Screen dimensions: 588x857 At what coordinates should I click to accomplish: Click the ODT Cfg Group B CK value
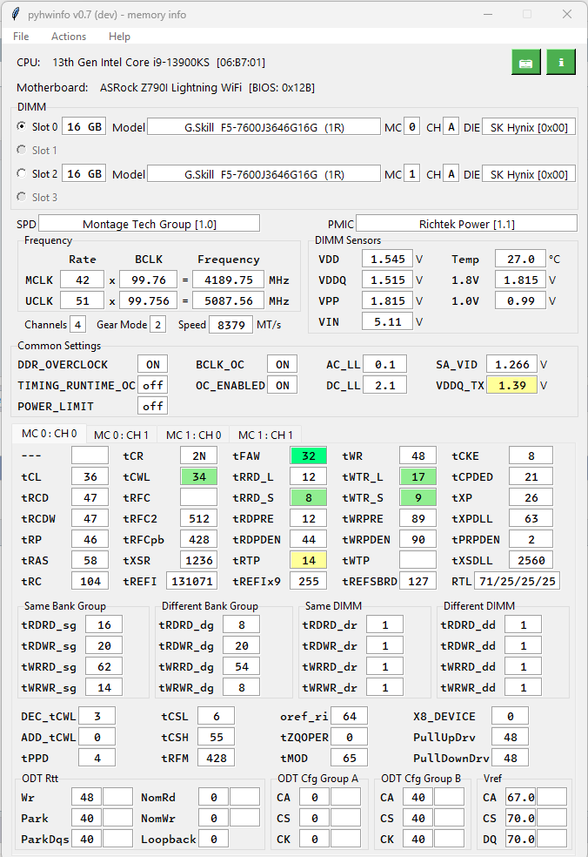coord(418,839)
